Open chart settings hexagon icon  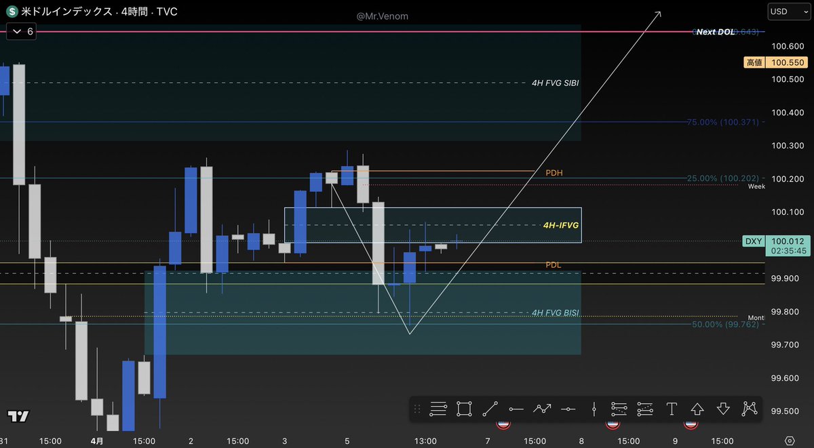click(790, 441)
